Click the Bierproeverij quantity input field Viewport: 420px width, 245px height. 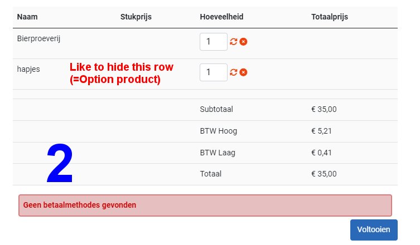tap(213, 42)
